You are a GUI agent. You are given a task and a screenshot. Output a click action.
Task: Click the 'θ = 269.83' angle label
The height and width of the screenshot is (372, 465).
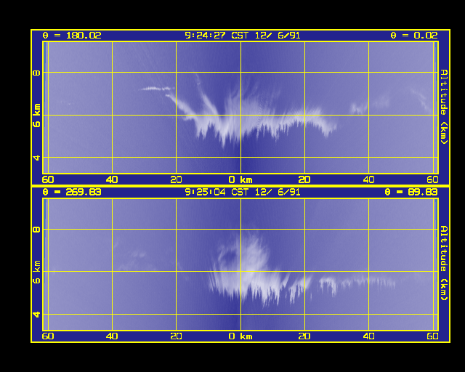pos(72,192)
